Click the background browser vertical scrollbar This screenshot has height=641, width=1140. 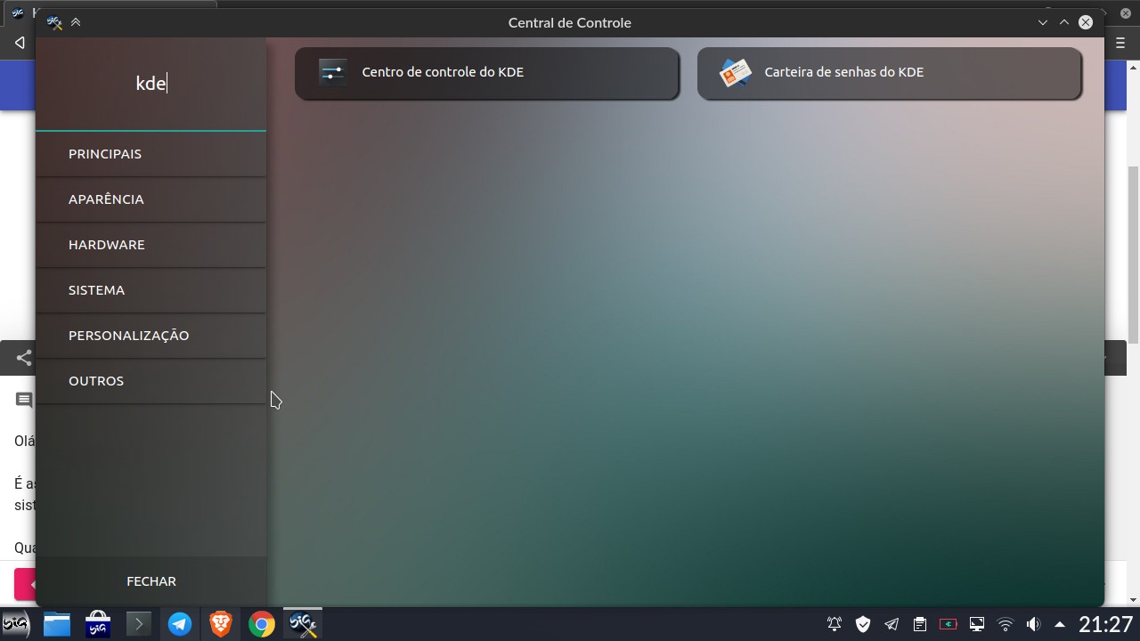[x=1134, y=254]
